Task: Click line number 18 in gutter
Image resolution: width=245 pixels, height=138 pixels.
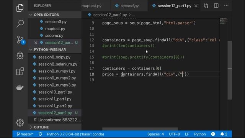Action: coord(92,74)
